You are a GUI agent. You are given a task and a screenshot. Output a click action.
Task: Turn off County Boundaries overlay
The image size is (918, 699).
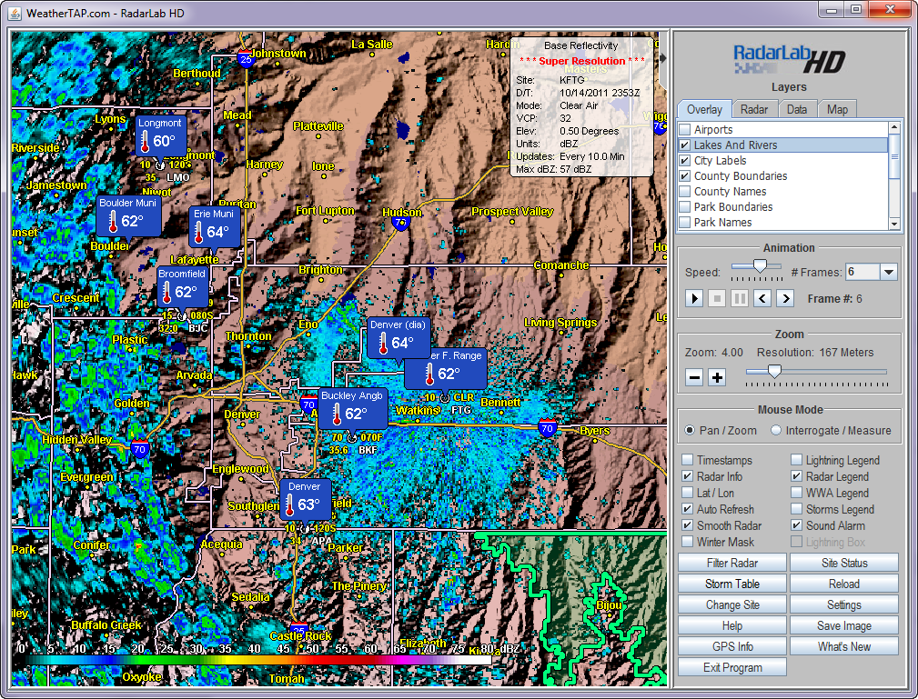[684, 176]
